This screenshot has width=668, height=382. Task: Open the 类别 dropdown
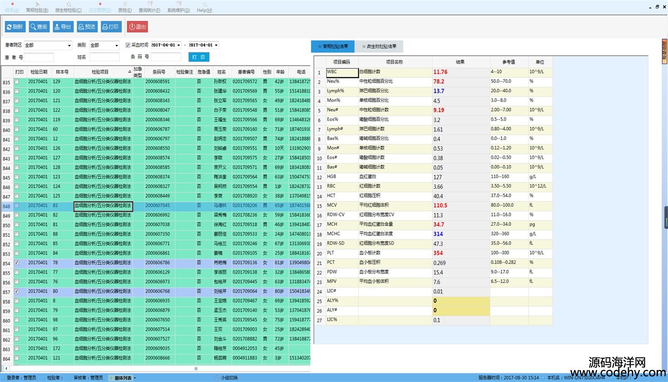pos(116,45)
